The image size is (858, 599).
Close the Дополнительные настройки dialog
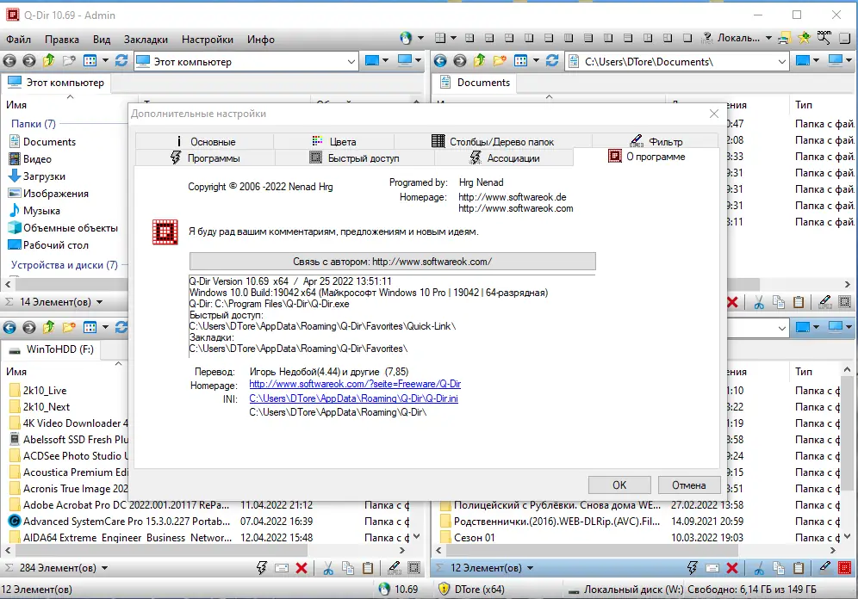[x=713, y=114]
